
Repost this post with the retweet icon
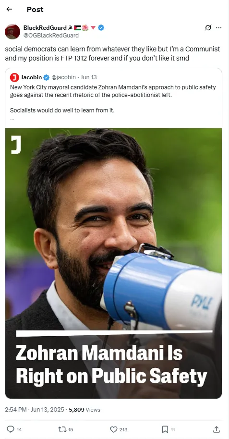(62, 429)
